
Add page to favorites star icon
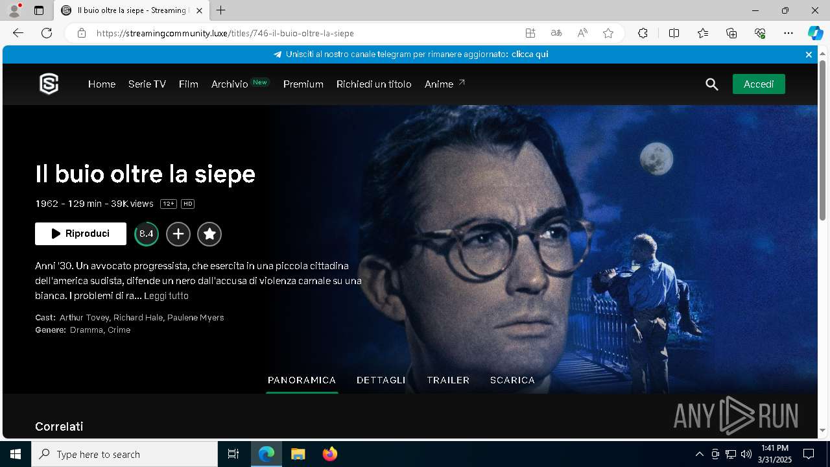[x=608, y=33]
